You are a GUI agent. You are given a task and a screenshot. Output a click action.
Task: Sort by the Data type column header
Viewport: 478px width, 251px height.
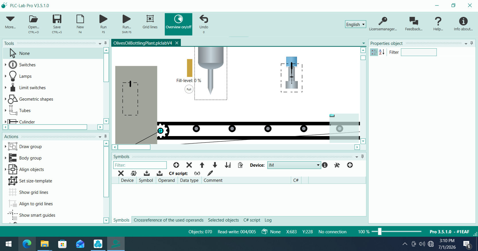click(x=189, y=180)
